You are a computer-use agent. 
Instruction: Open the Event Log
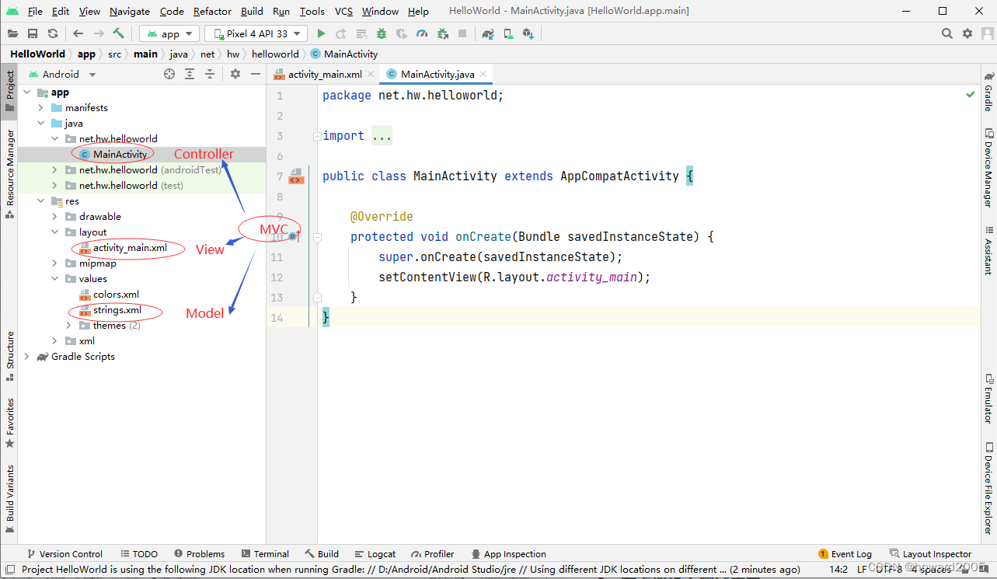pyautogui.click(x=845, y=554)
